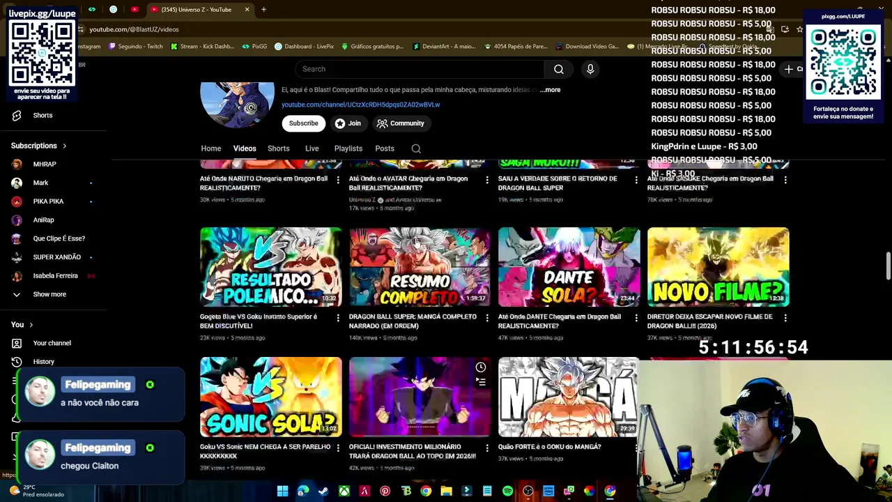Close the Universo Z YouTube tab
The height and width of the screenshot is (502, 892).
click(x=247, y=10)
